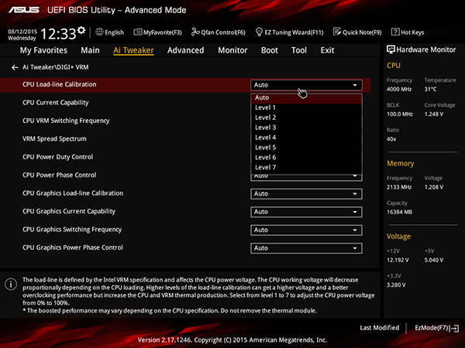Viewport: 465px width, 348px height.
Task: Click the globe language icon
Action: point(99,32)
